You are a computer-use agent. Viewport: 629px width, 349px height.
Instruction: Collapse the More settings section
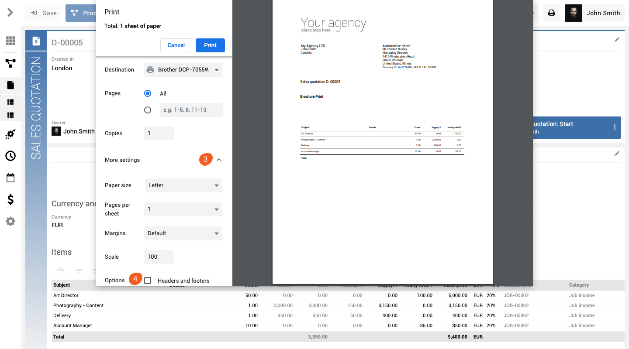click(219, 160)
